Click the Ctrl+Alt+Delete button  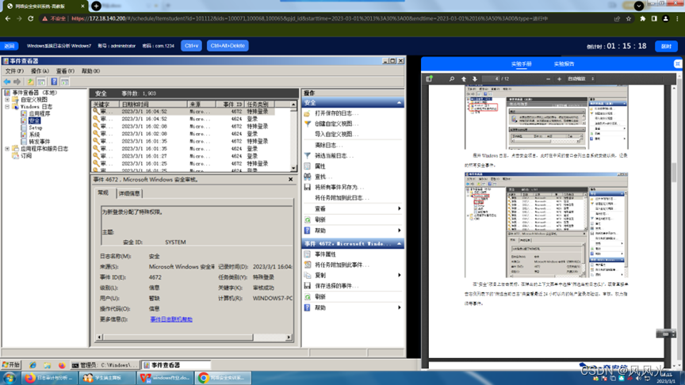coord(228,45)
